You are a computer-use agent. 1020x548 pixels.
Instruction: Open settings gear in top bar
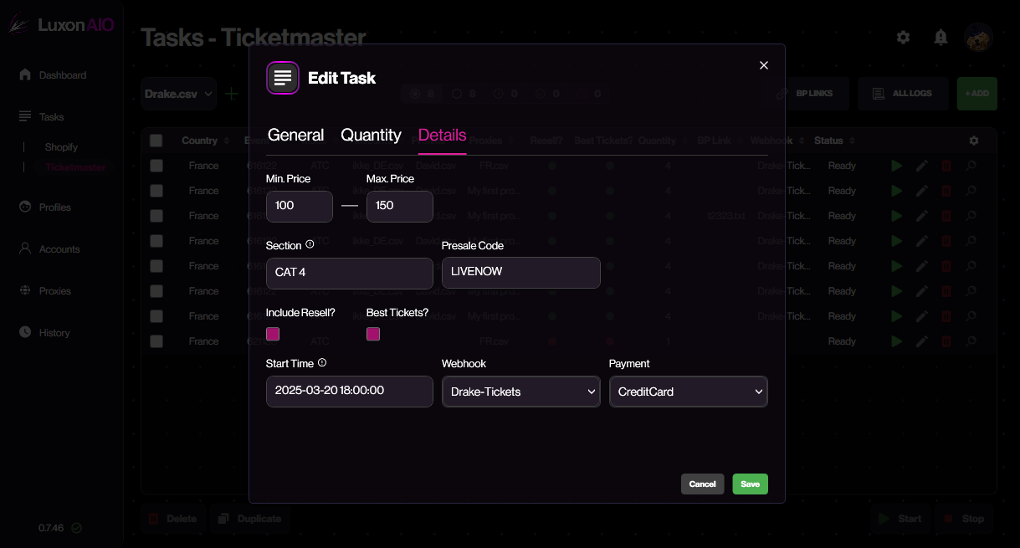click(x=903, y=37)
